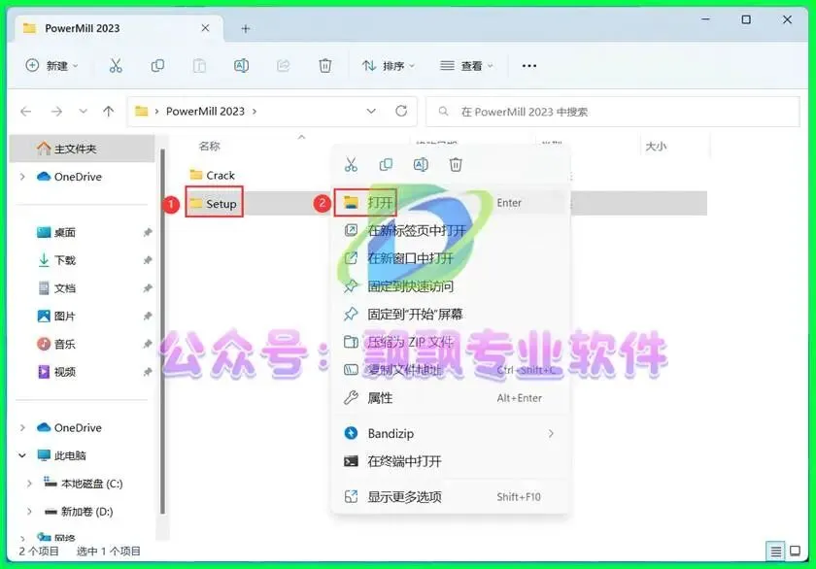Open 桌面 in sidebar
Viewport: 816px width, 569px height.
pos(64,232)
